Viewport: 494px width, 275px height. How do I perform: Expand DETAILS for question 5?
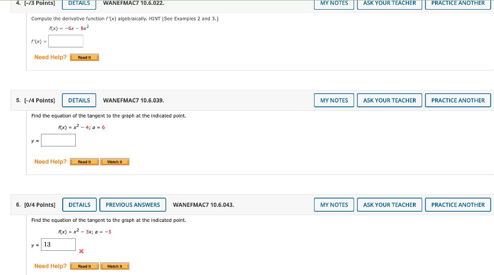tap(79, 101)
